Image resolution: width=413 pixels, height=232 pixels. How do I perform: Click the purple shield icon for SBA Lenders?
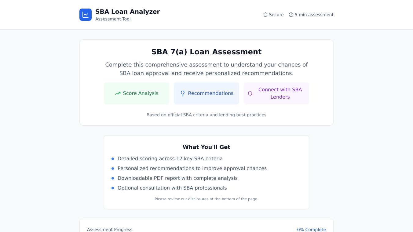coord(250,93)
